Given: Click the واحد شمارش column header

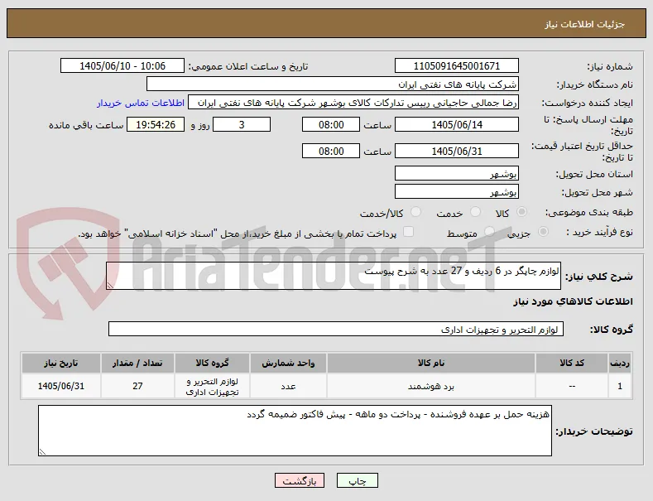Looking at the screenshot, I should click(288, 363).
